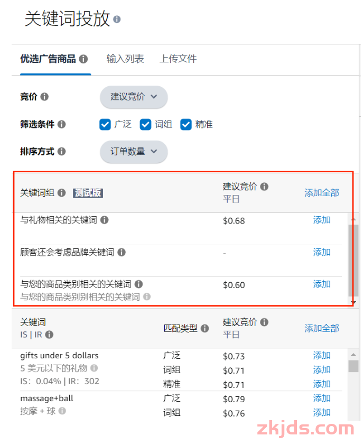Click info icon next to IS | IR
Screen dimensions: 364x445
(x=49, y=335)
